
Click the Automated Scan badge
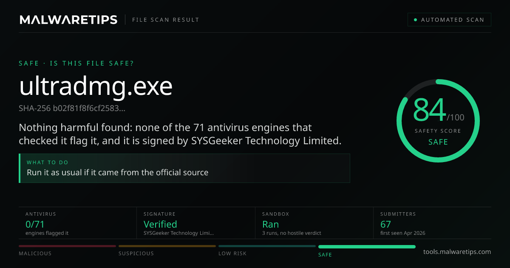(x=449, y=20)
